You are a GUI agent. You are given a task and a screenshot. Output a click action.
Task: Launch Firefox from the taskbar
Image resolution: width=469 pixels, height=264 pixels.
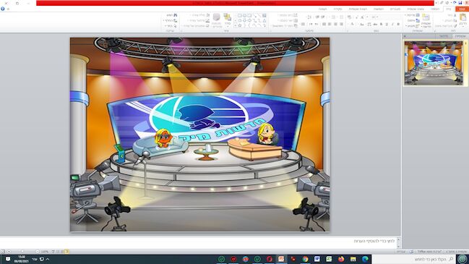coord(341,259)
